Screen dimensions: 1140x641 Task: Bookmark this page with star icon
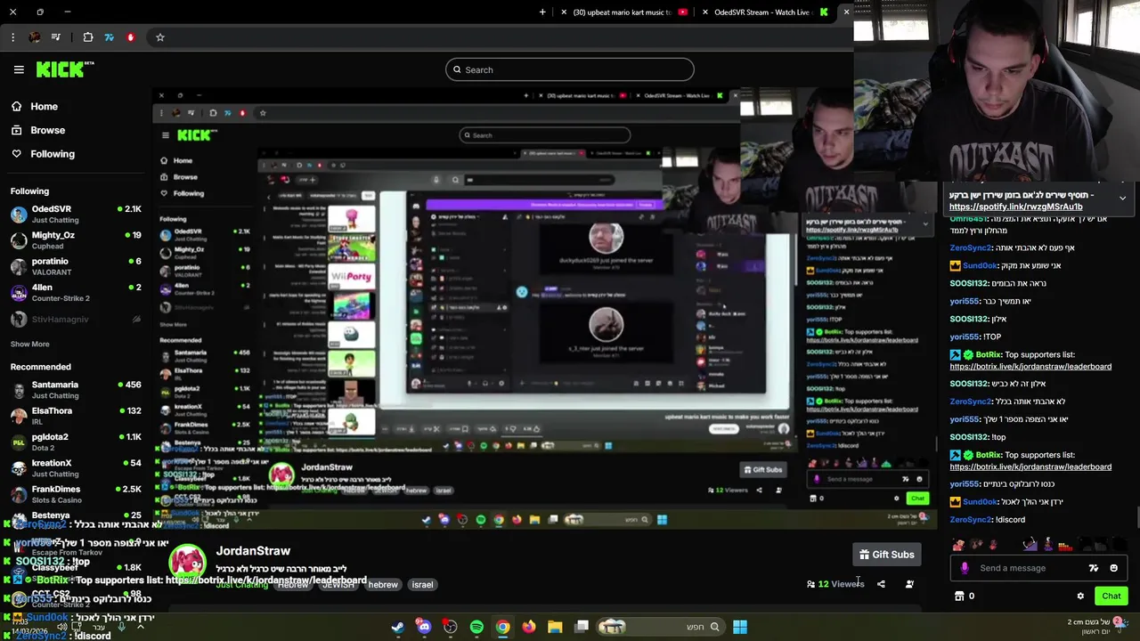click(160, 37)
